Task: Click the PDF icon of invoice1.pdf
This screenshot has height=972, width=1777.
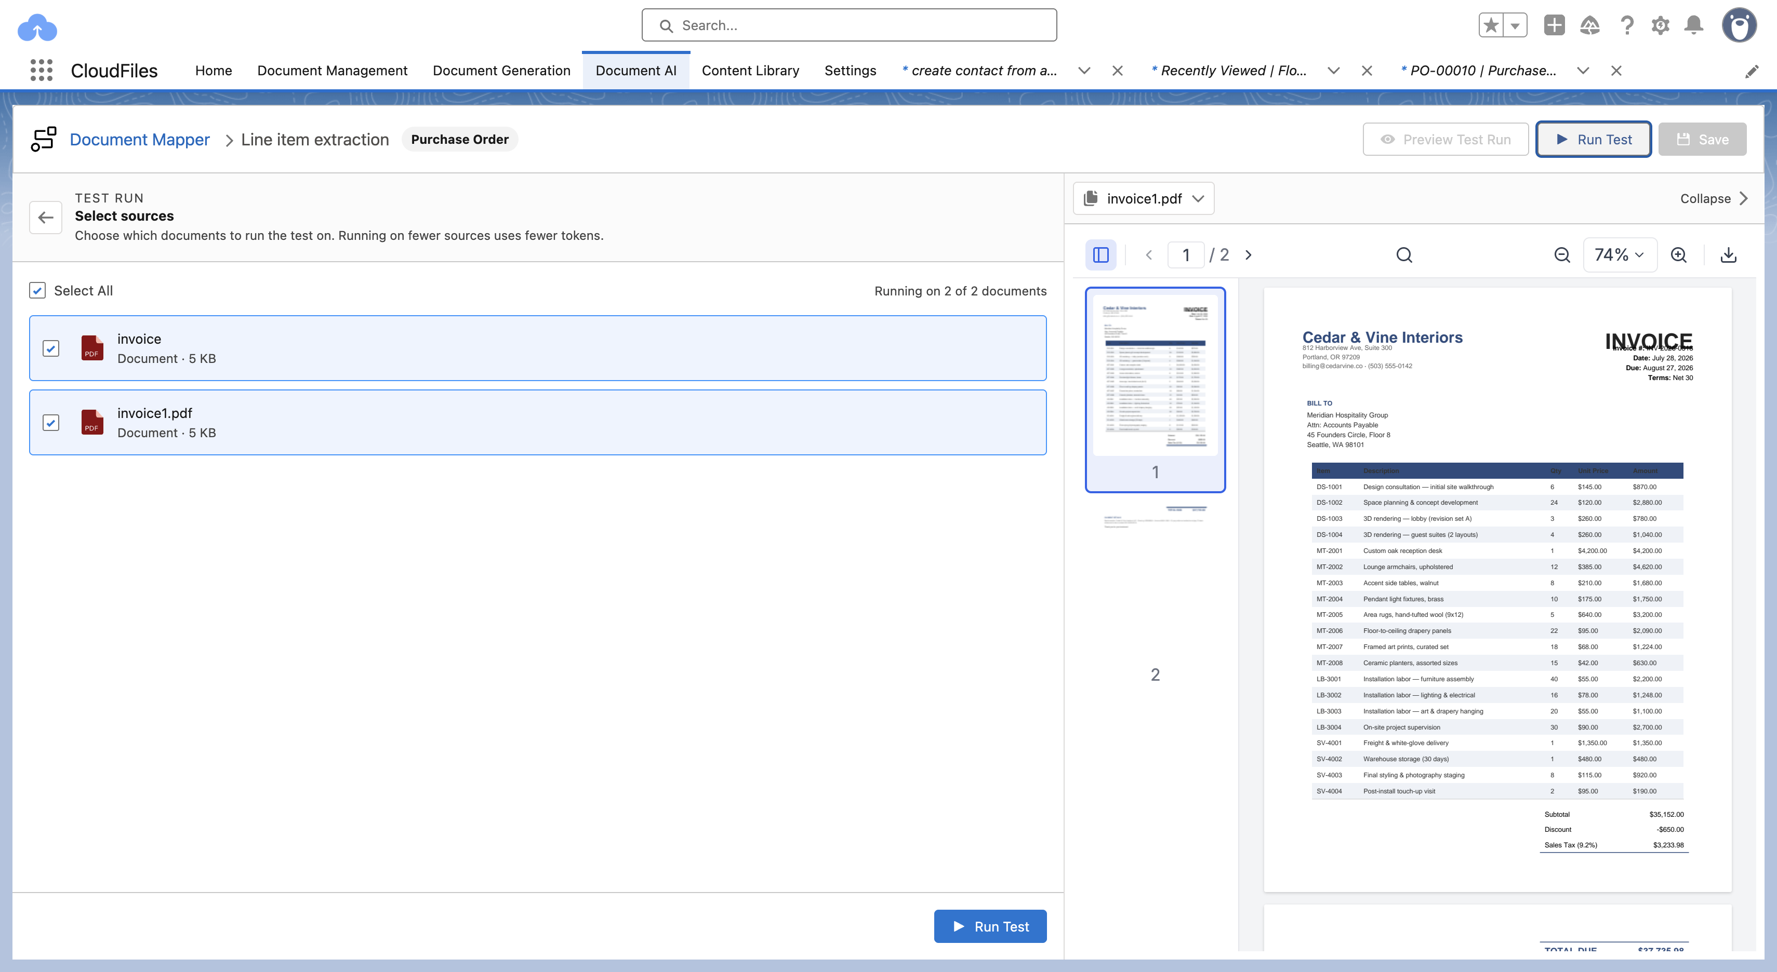Action: (x=92, y=423)
